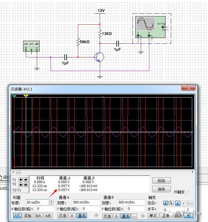Toggle Channel A radio indicator
Image resolution: width=208 pixels, height=222 pixels.
point(96,216)
